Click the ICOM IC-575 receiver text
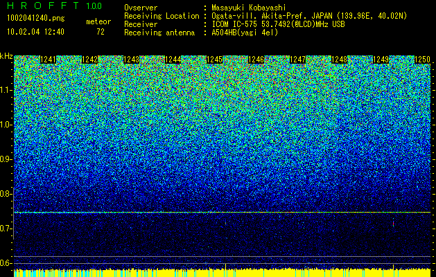Viewport: 436px width, 277px height. tap(278, 24)
